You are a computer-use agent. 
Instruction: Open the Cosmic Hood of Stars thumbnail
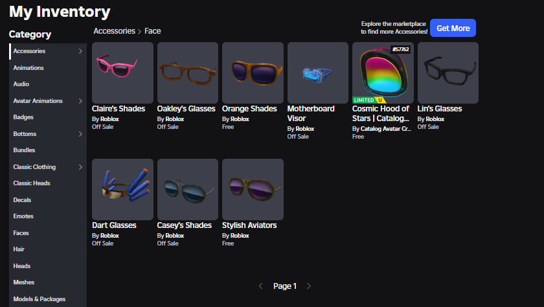point(383,73)
